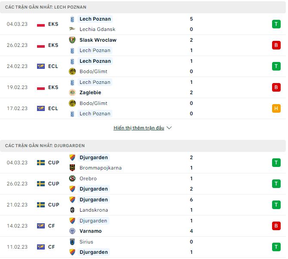This screenshot has width=288, height=259.
Task: Click the Landskrona club crest icon
Action: tap(72, 210)
